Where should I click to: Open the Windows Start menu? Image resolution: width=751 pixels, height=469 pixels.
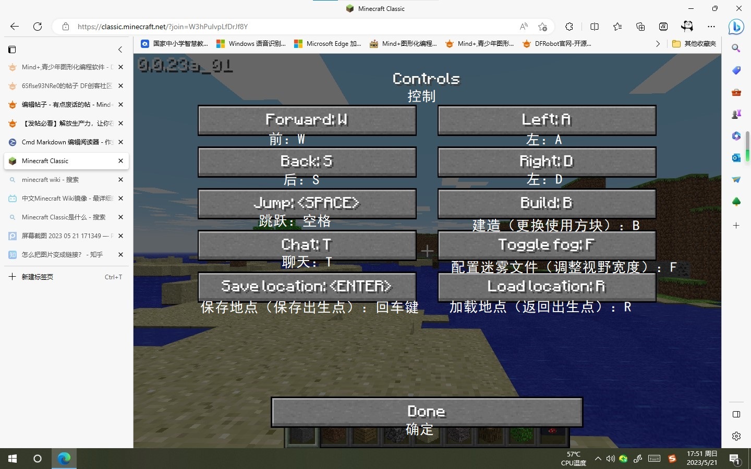(13, 459)
